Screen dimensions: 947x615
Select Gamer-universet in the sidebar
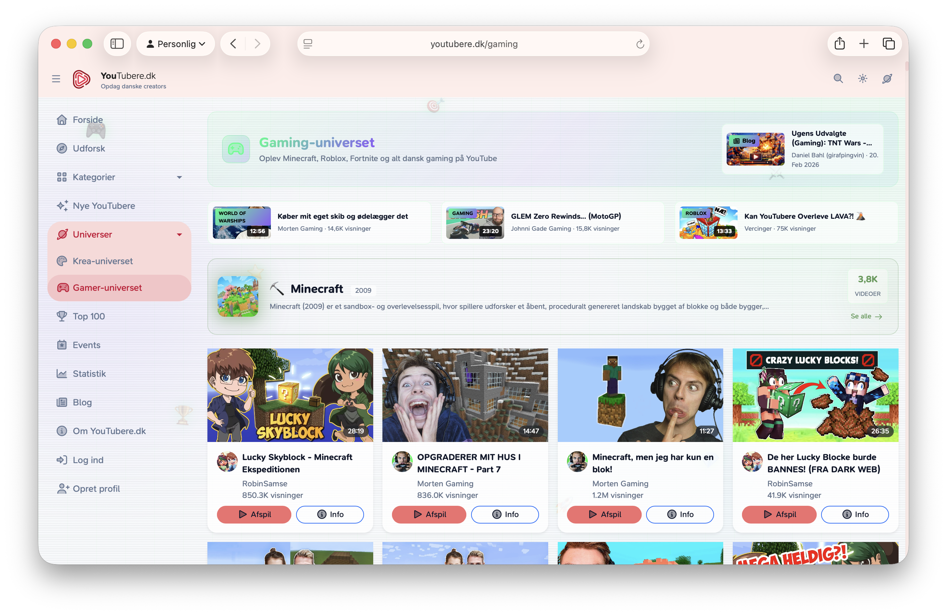coord(107,287)
